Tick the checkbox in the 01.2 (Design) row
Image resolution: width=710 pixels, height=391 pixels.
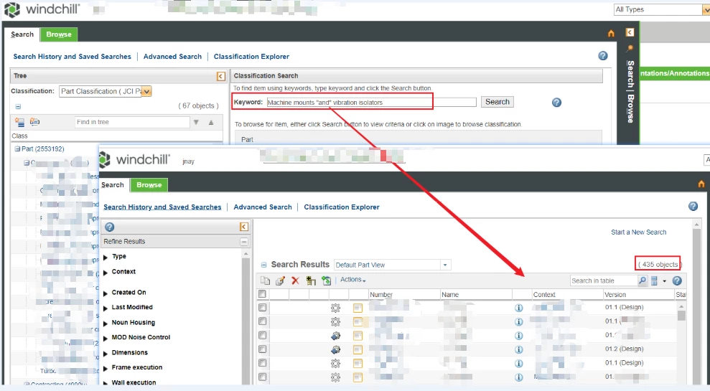click(x=262, y=349)
